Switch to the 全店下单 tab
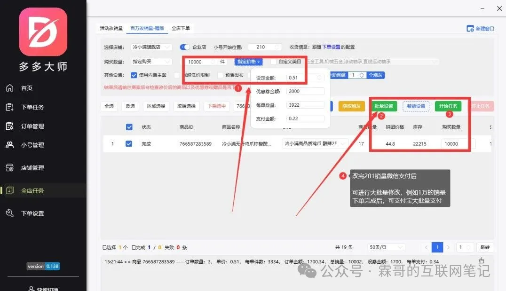Screen dimensions: 506x291 (181, 28)
